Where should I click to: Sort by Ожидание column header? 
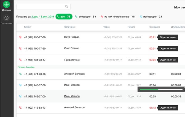155,27
